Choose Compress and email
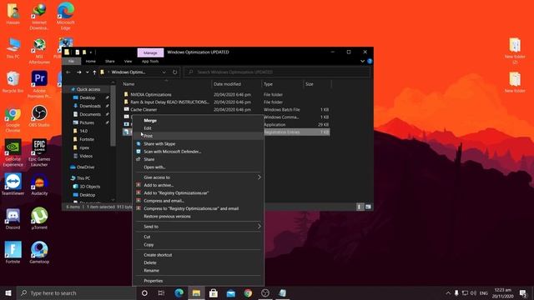The height and width of the screenshot is (300, 534). click(x=199, y=201)
